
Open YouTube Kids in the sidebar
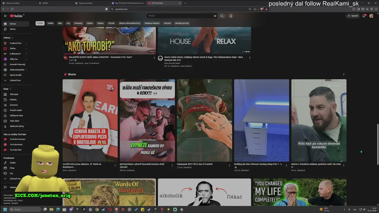pos(15,150)
